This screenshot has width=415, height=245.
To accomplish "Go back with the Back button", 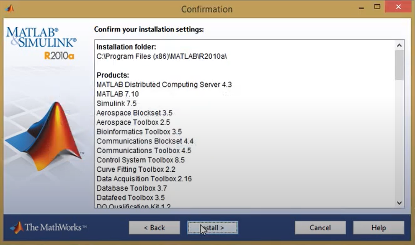I will 154,228.
